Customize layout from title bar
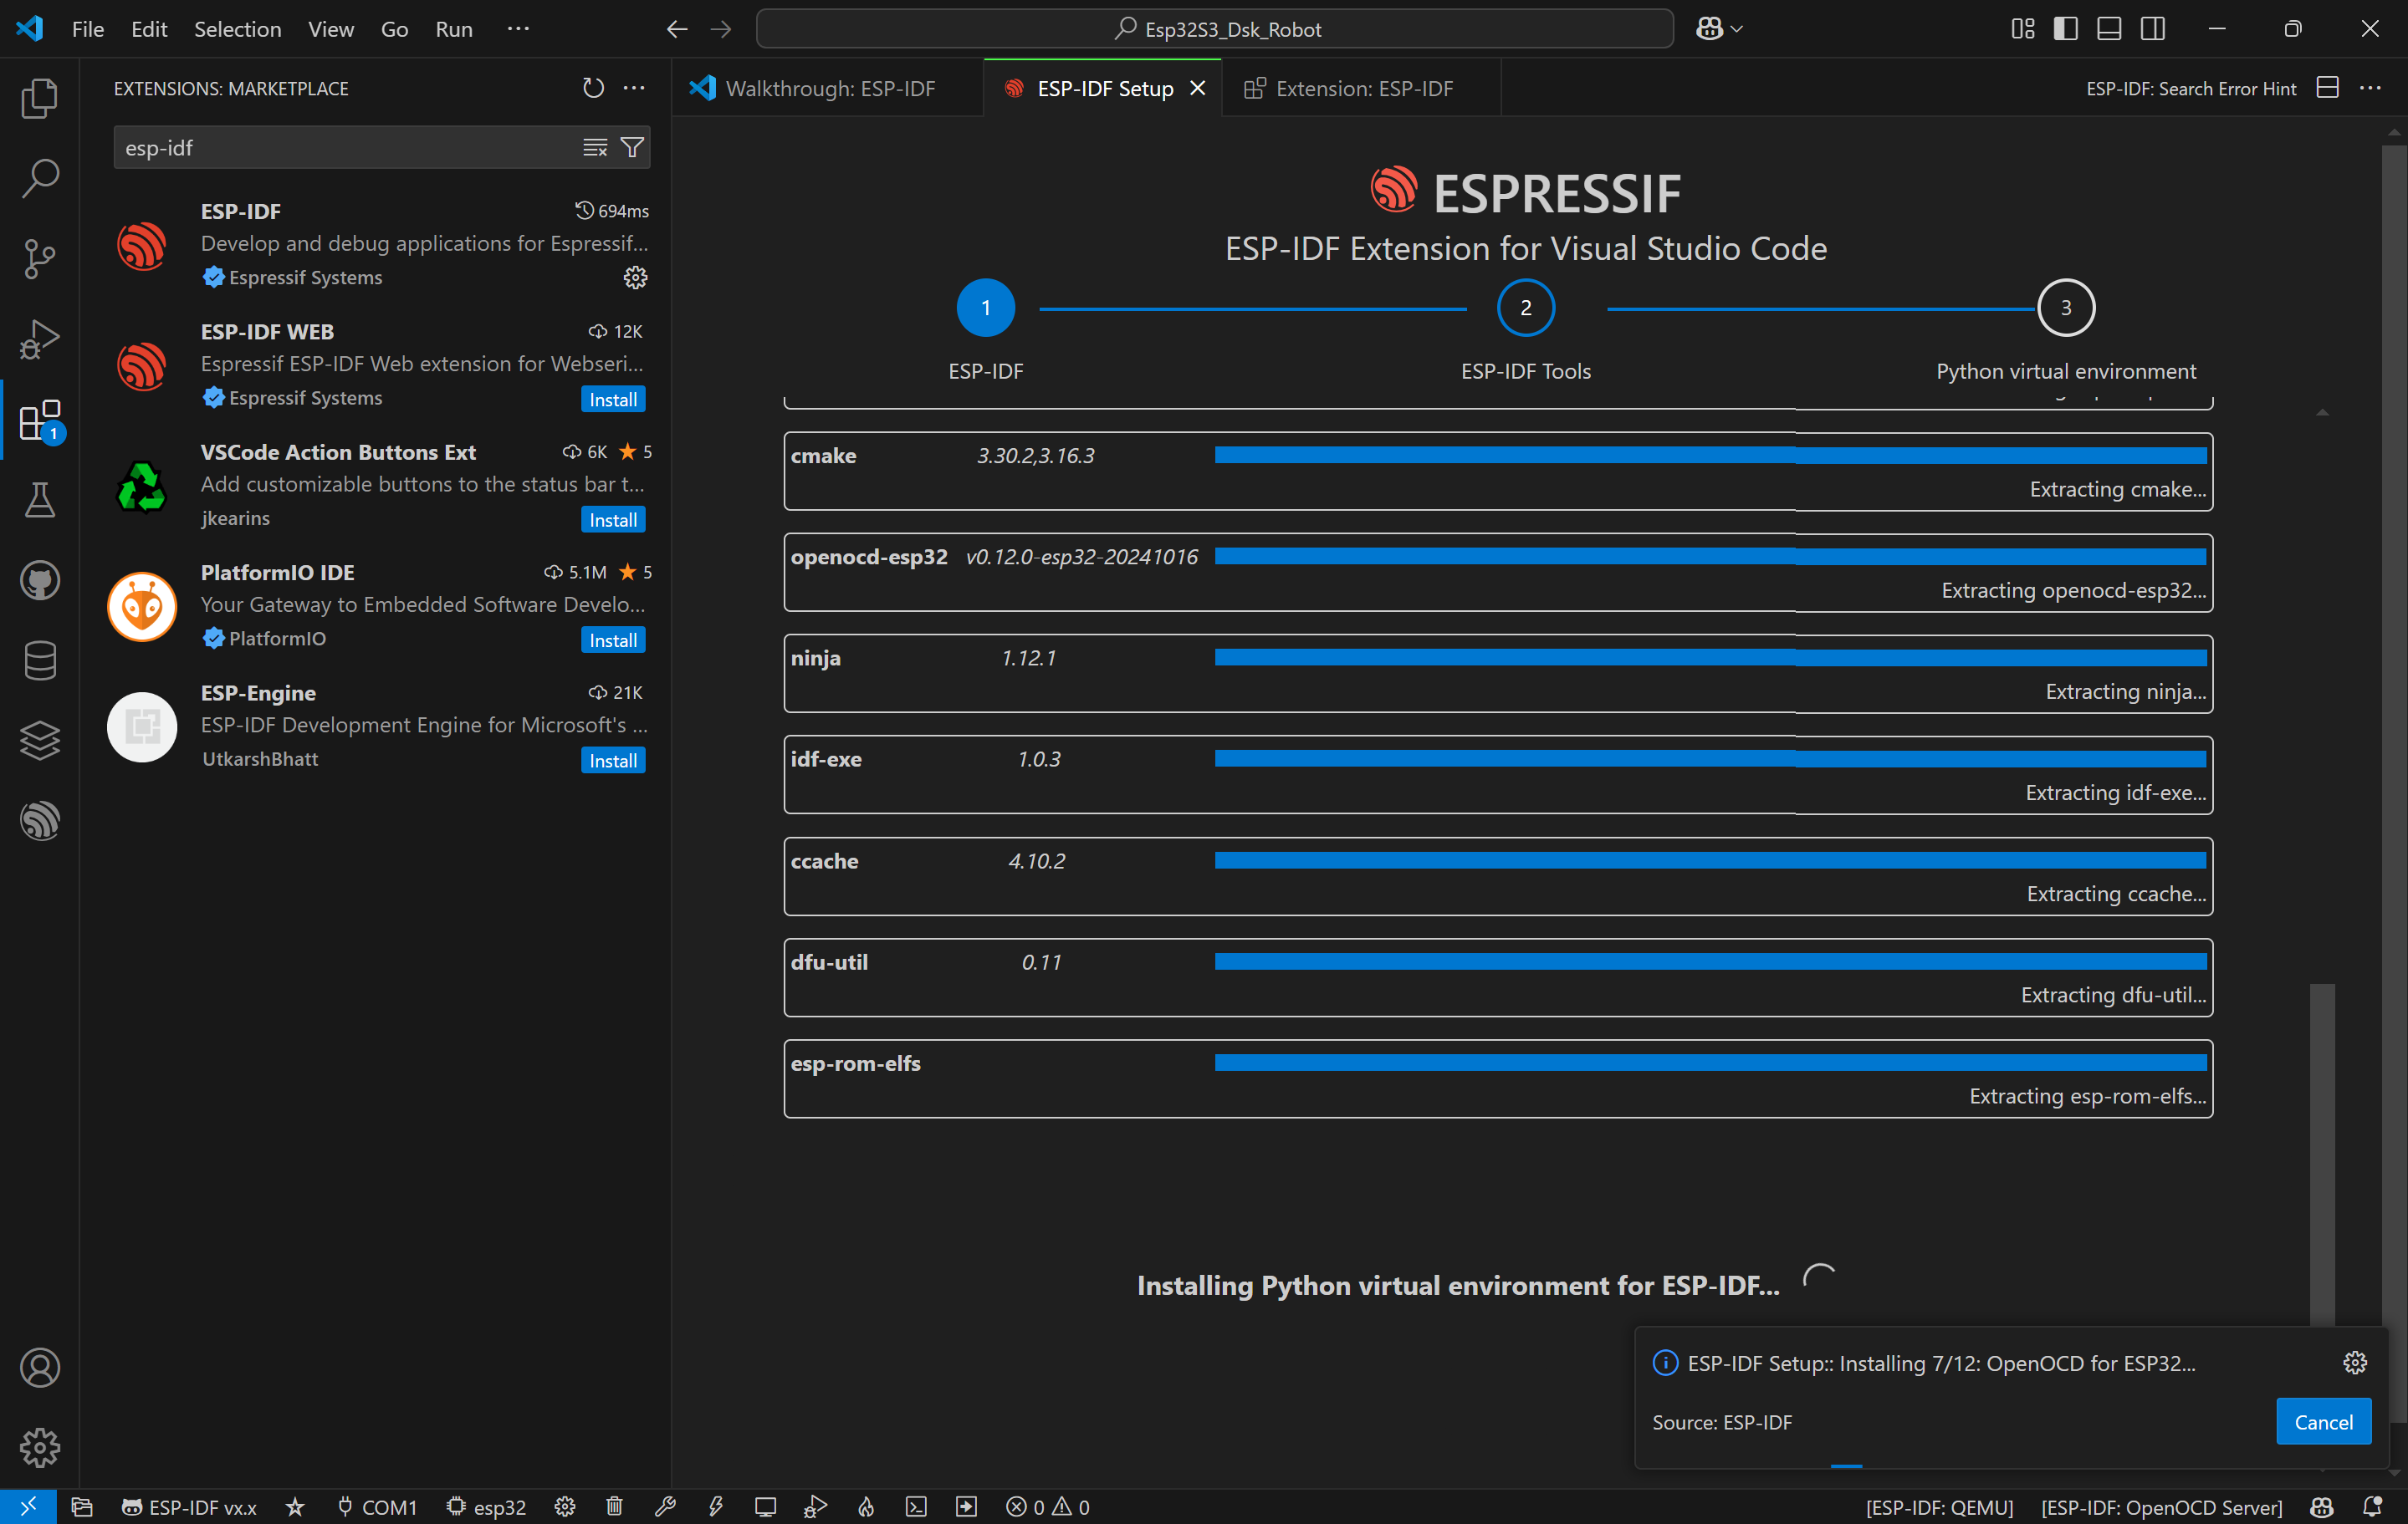This screenshot has height=1524, width=2408. 2022,29
